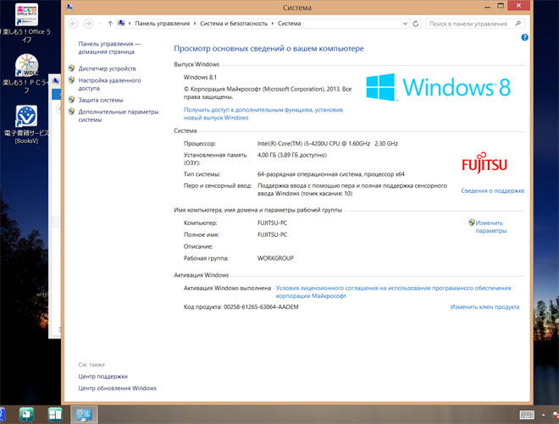
Task: Select the active System taskbar button
Action: pos(84,415)
